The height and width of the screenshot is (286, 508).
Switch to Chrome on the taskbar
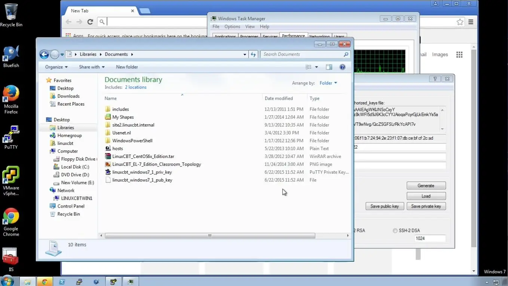click(x=45, y=282)
